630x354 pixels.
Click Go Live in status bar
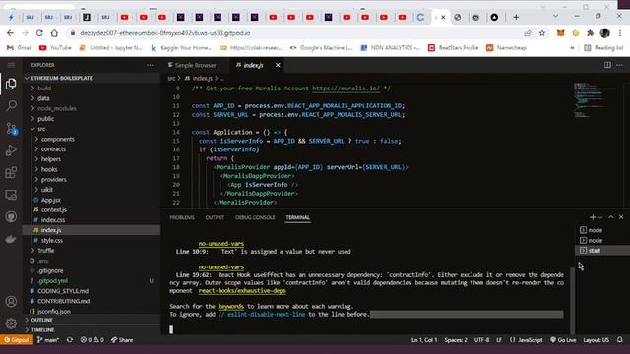click(563, 340)
